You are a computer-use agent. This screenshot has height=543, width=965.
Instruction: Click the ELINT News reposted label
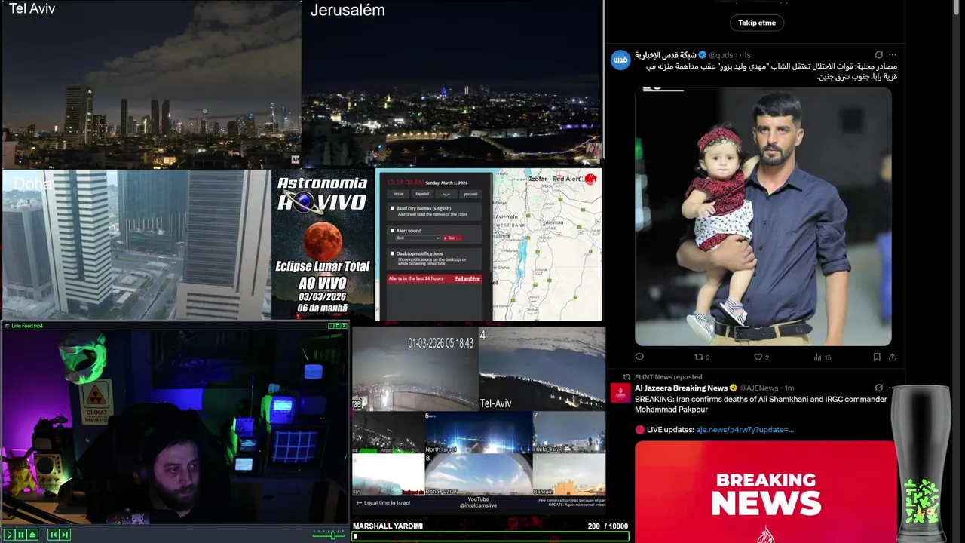pos(668,376)
